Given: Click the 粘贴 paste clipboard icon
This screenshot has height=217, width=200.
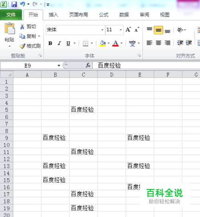Looking at the screenshot, I should click(10, 28).
